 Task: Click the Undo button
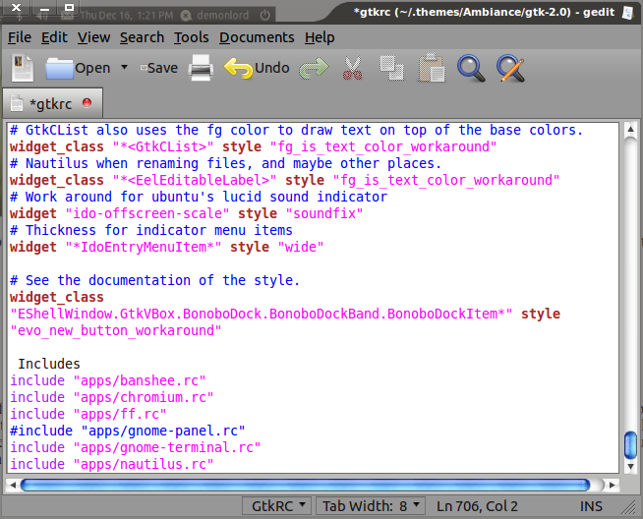(x=258, y=68)
